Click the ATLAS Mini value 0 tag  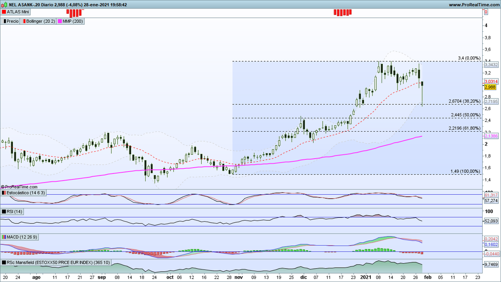[486, 13]
